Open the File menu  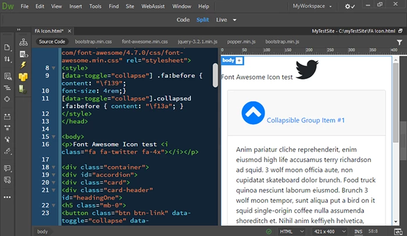click(x=24, y=6)
